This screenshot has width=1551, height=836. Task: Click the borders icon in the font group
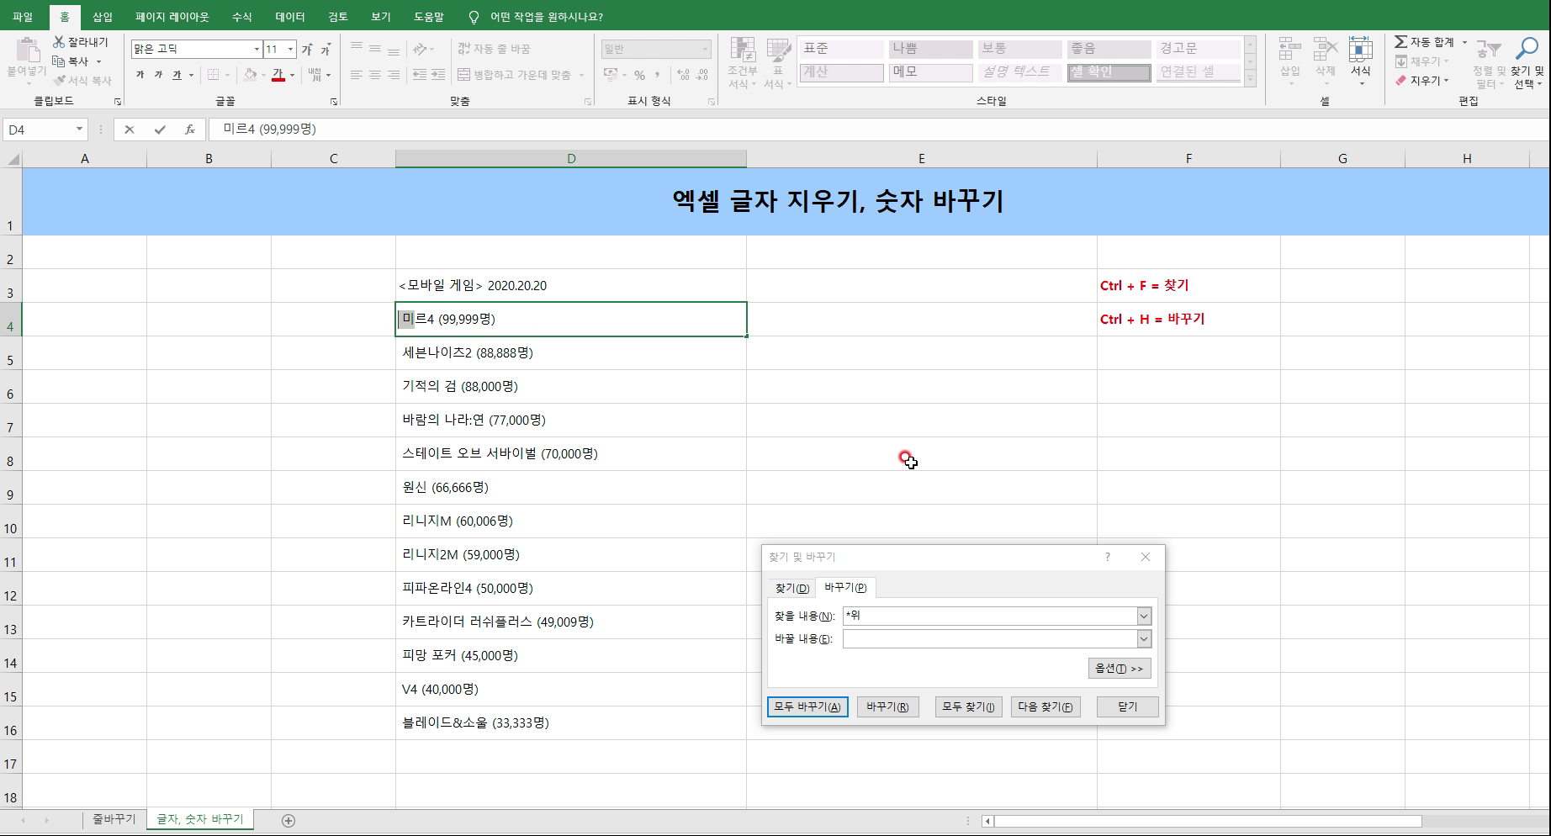click(213, 75)
